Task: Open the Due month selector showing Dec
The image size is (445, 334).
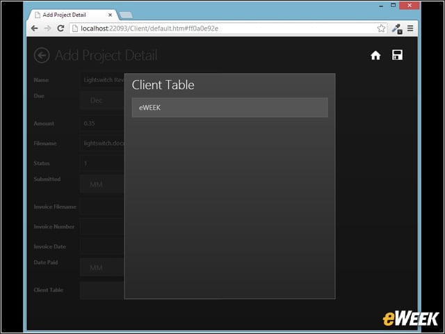Action: 102,100
